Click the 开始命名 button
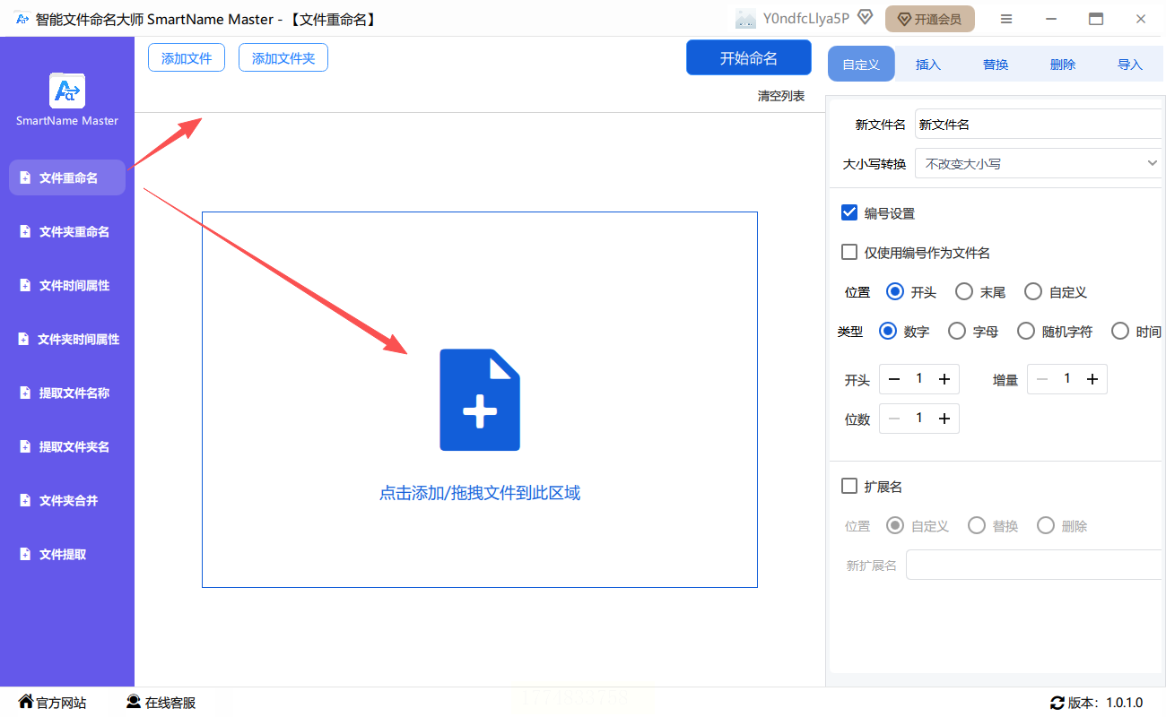 (x=749, y=57)
